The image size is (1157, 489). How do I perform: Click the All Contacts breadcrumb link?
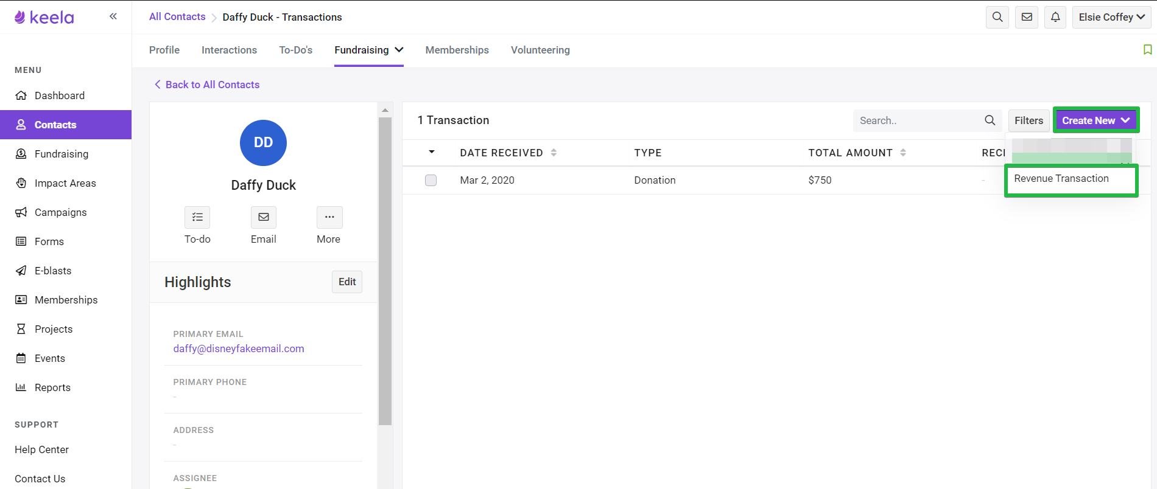[177, 16]
